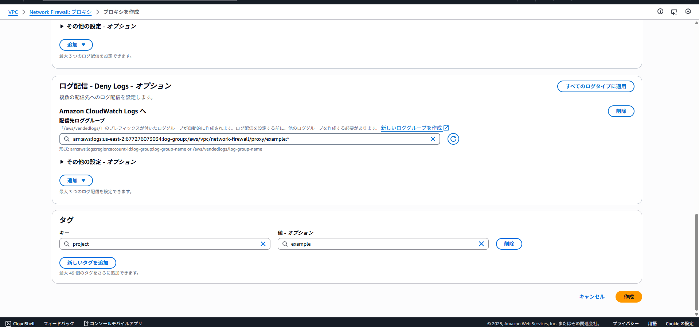The height and width of the screenshot is (327, 699).
Task: Open the info panel icon in header
Action: pyautogui.click(x=660, y=12)
